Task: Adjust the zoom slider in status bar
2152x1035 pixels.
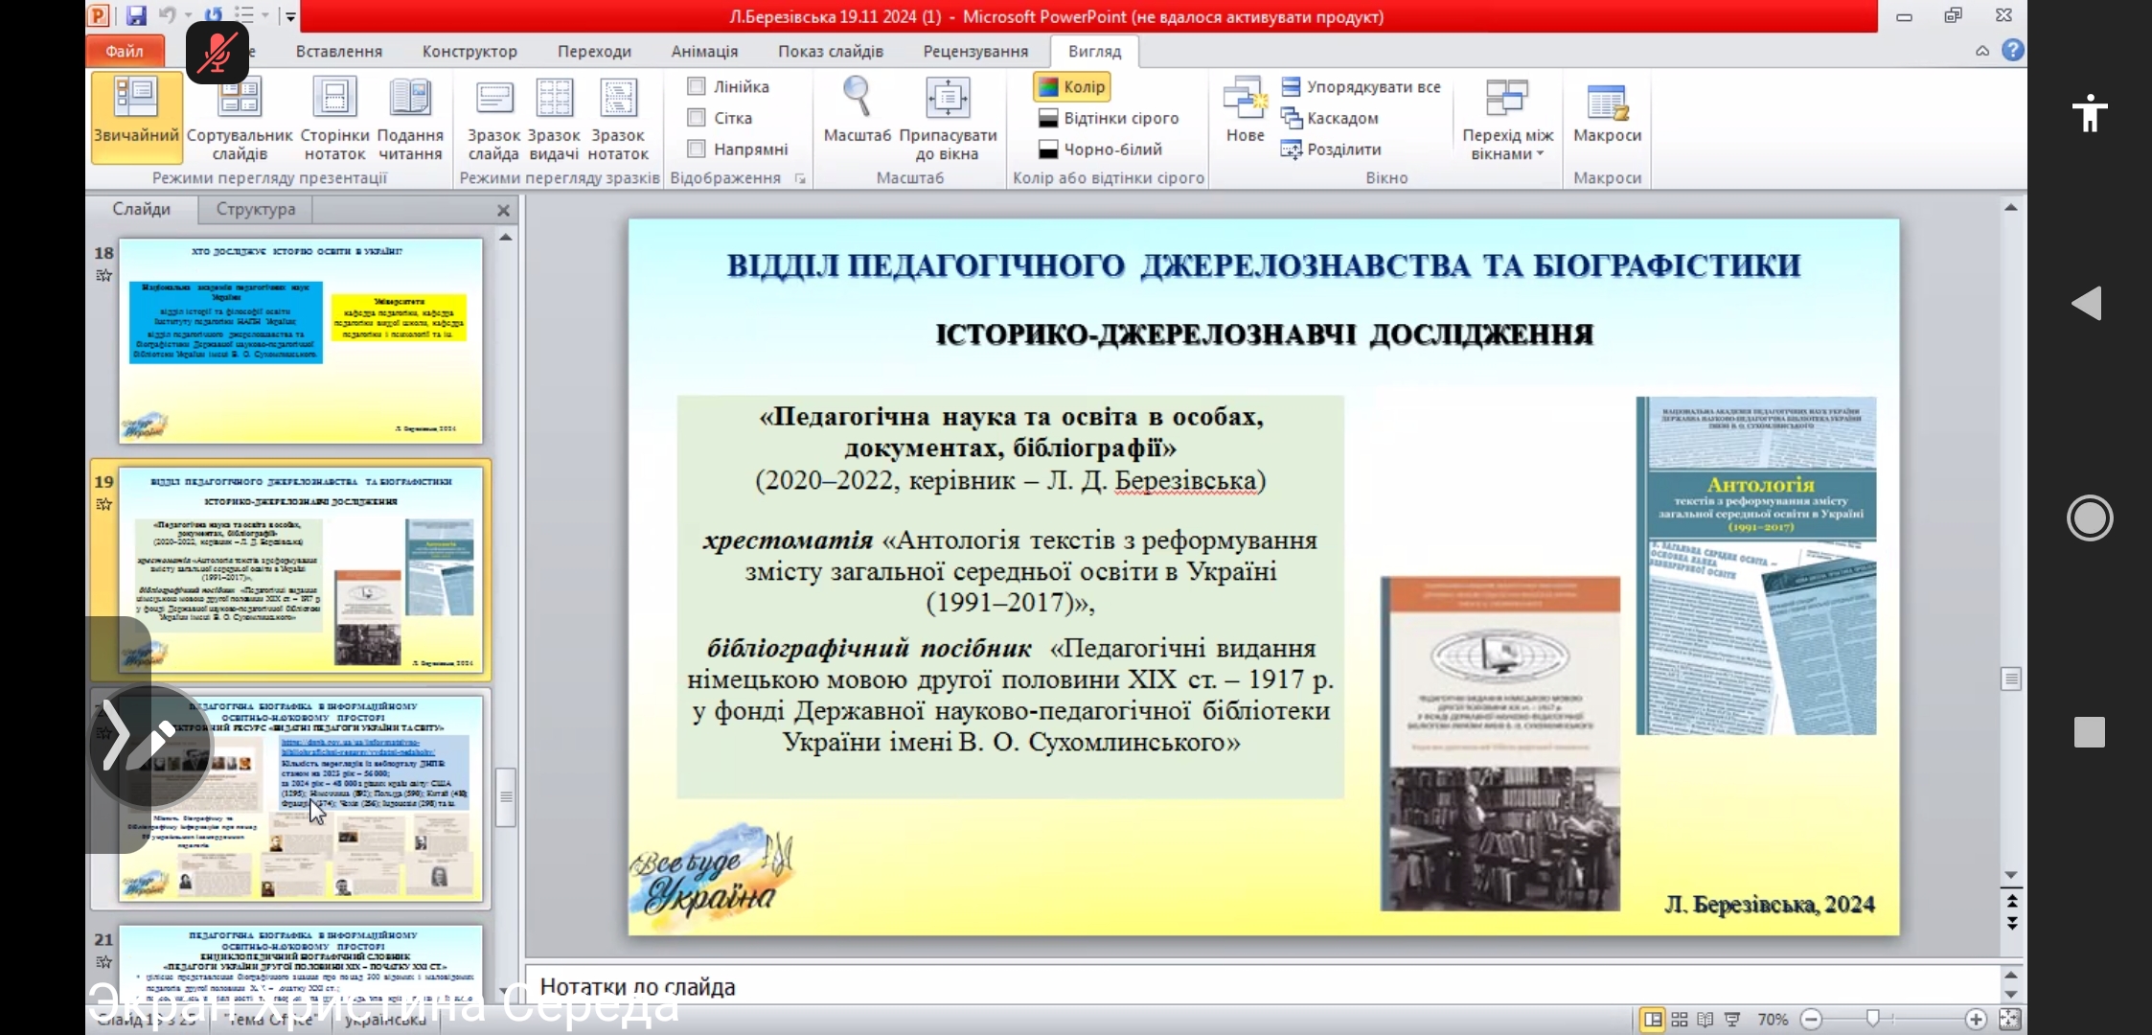Action: pos(1872,1019)
